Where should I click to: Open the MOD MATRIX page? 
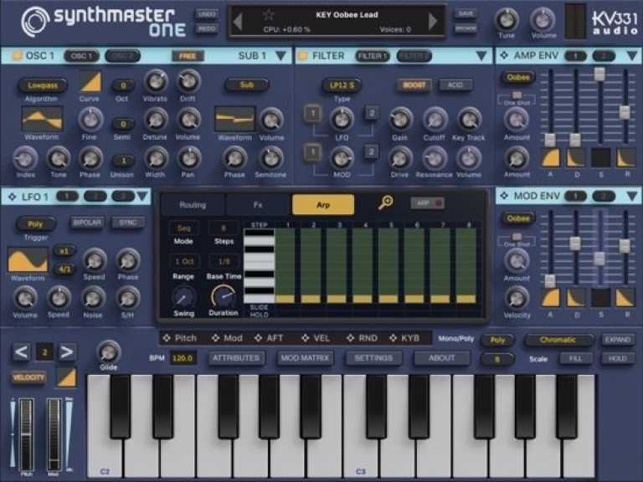pos(305,358)
